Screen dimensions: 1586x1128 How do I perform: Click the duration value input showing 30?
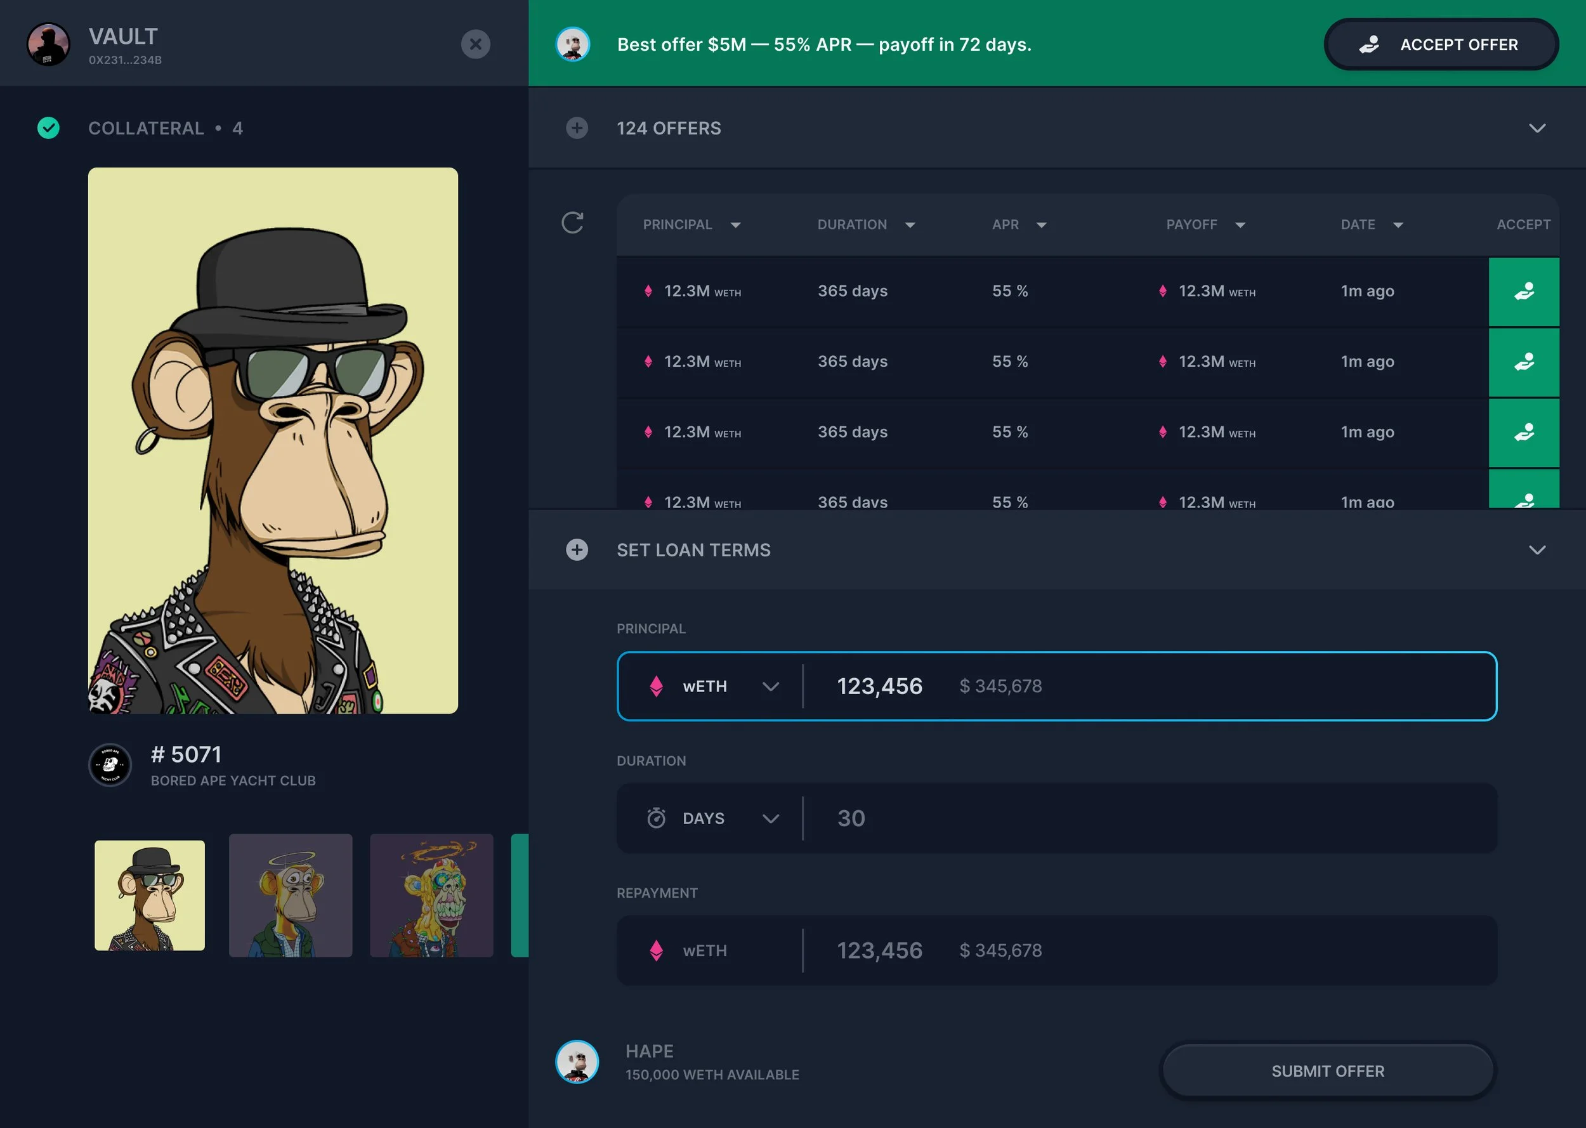pyautogui.click(x=851, y=818)
